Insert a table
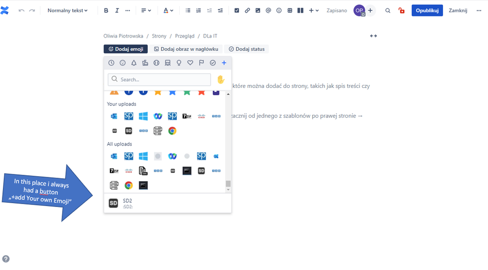The height and width of the screenshot is (270, 488). coord(290,11)
